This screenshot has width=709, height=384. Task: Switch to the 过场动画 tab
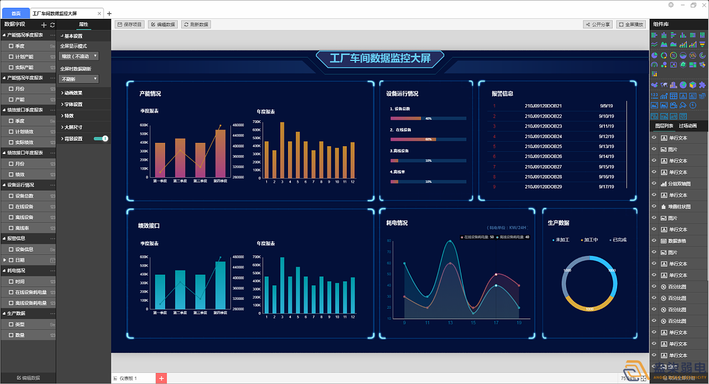pyautogui.click(x=687, y=126)
